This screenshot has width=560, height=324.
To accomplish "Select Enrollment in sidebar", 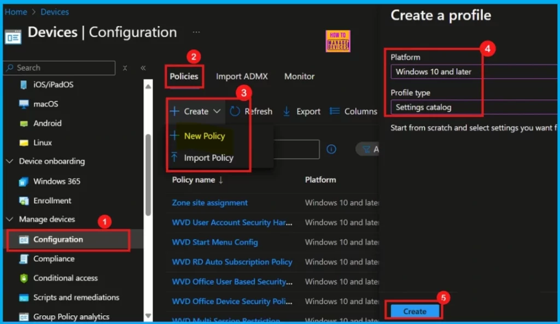I will point(52,201).
